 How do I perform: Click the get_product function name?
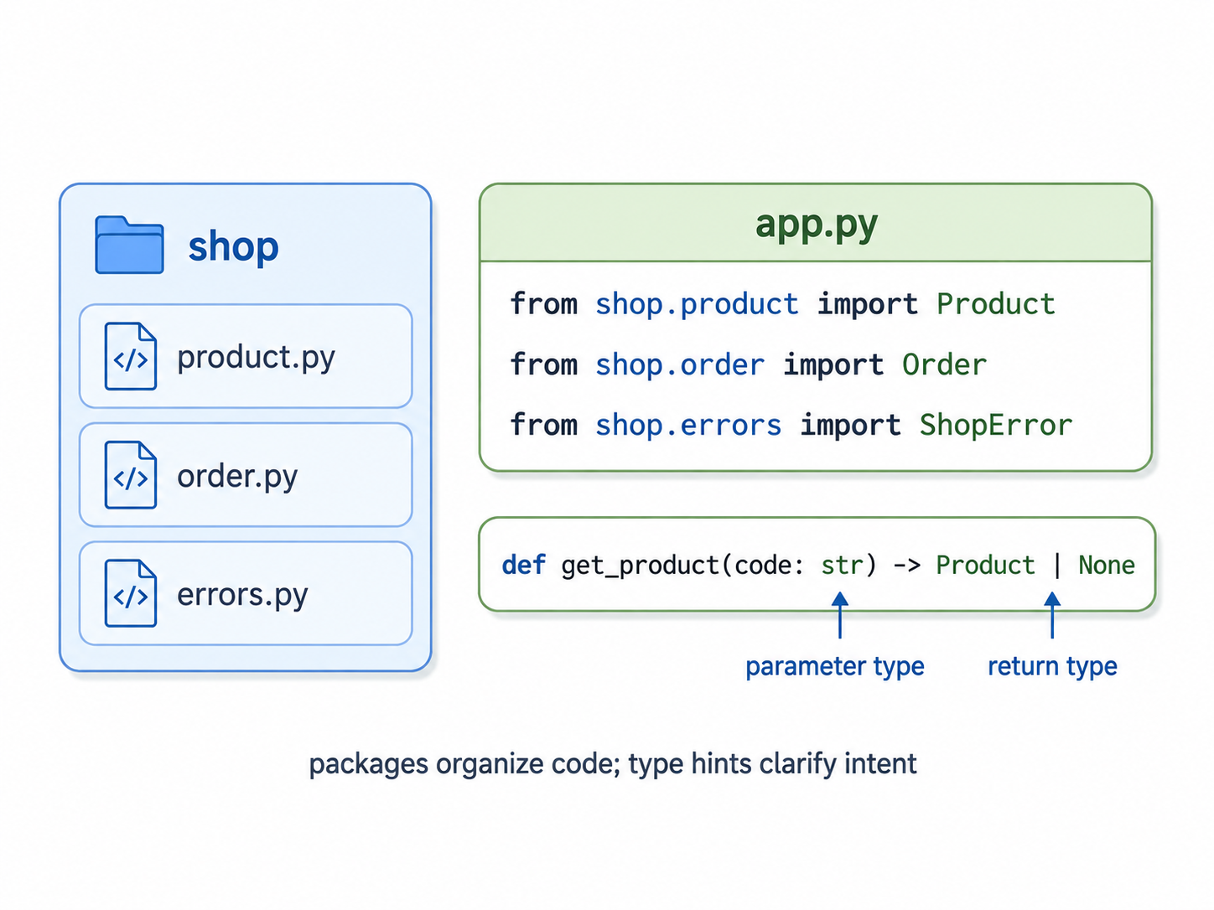[640, 566]
